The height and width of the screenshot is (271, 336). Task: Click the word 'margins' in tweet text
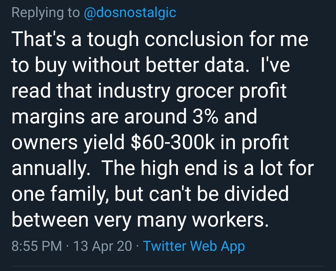coord(48,117)
